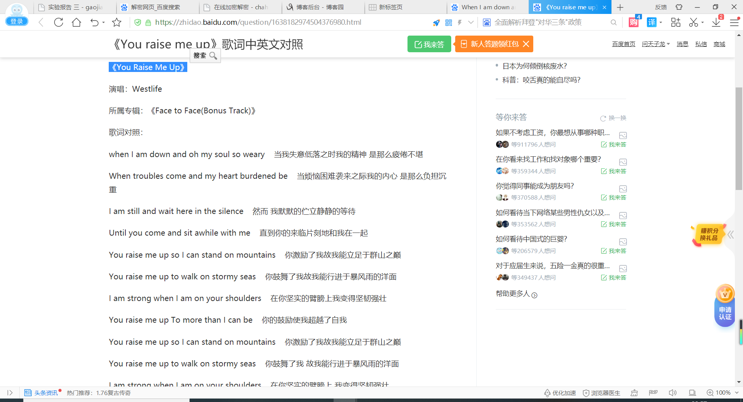Mute sound via the status bar speaker icon
The height and width of the screenshot is (402, 743).
point(673,393)
